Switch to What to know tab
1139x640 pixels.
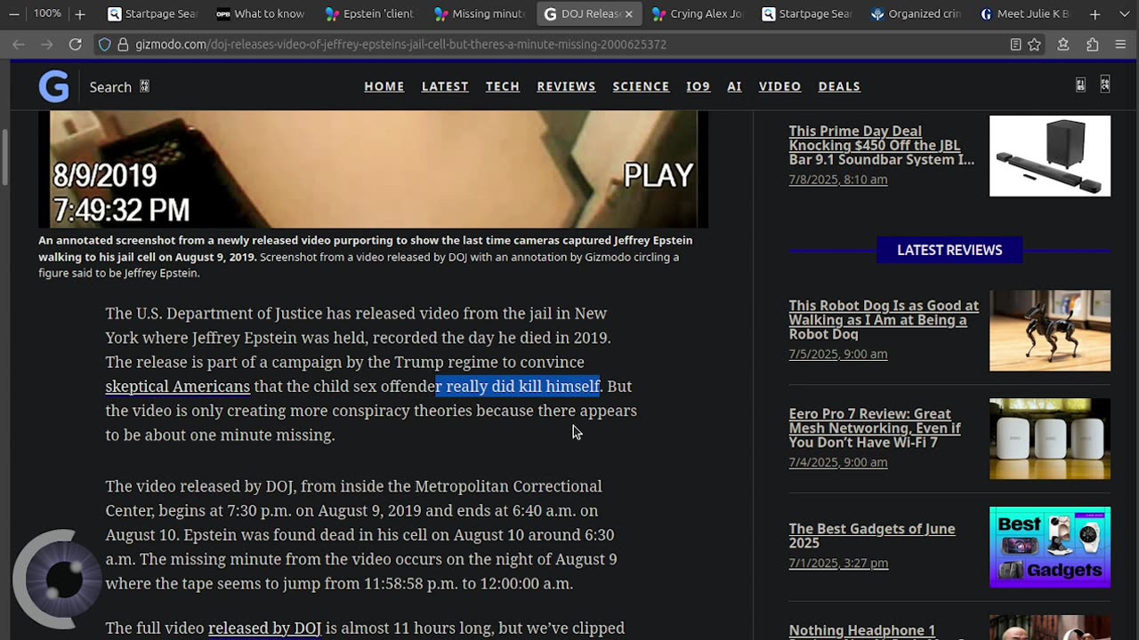(261, 14)
